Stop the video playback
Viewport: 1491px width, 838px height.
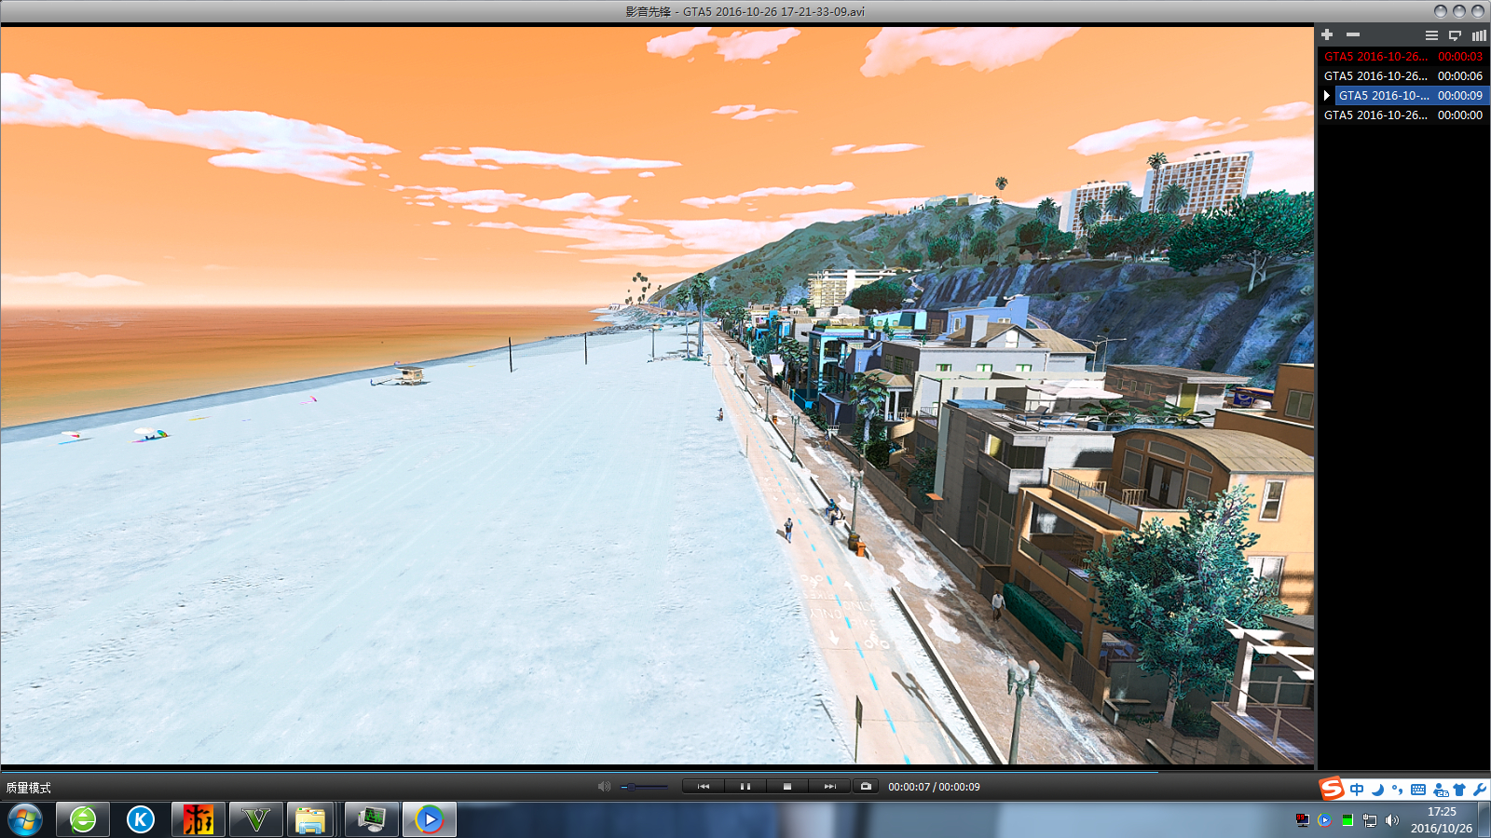787,787
